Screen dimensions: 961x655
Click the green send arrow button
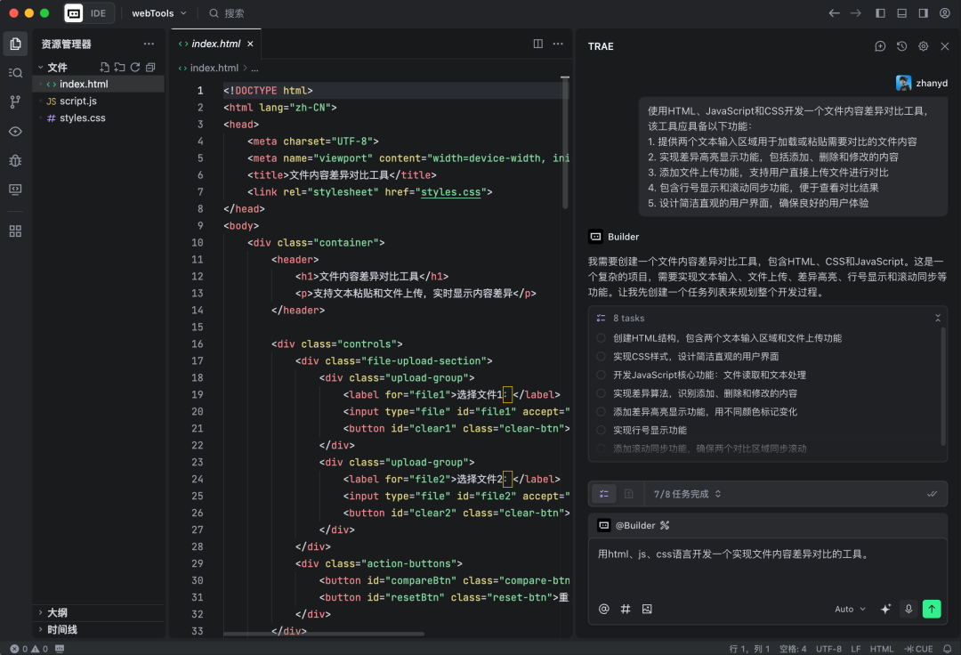[932, 609]
